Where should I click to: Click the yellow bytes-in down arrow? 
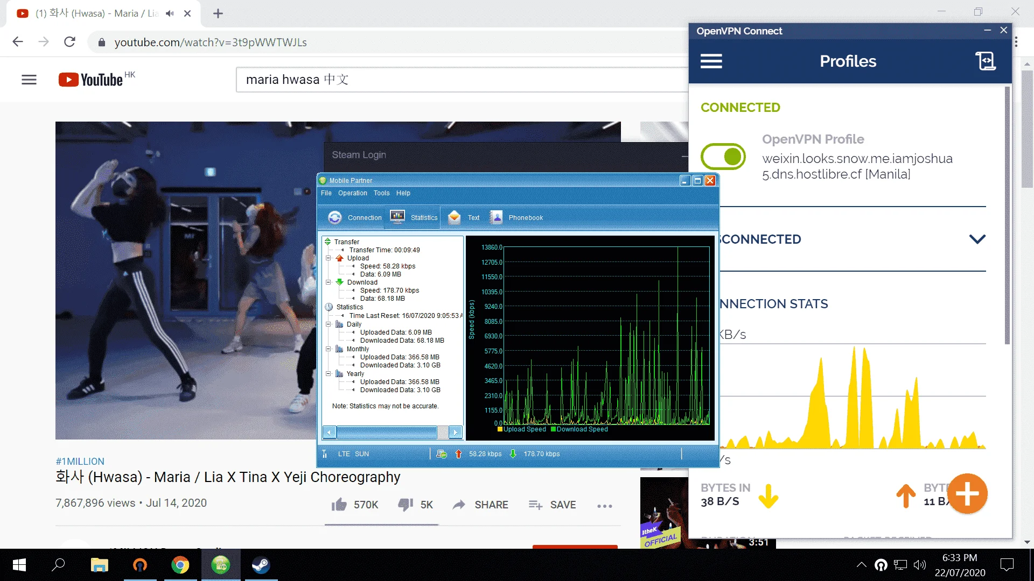(x=768, y=496)
